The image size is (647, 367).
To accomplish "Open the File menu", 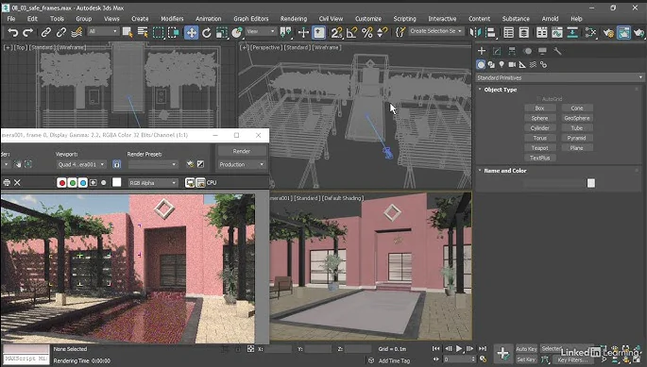I will click(11, 19).
